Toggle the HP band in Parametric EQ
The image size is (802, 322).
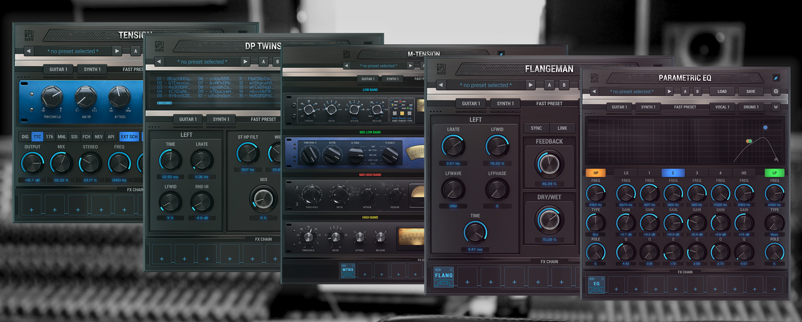pyautogui.click(x=596, y=173)
